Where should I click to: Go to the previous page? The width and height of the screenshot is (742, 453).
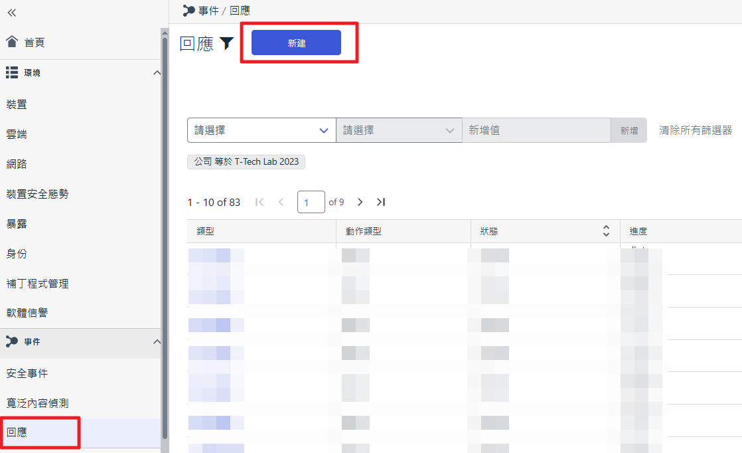click(x=281, y=202)
